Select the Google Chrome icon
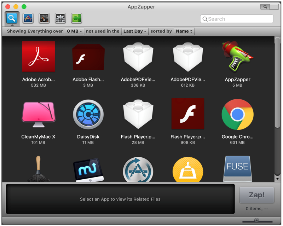 [x=237, y=114]
